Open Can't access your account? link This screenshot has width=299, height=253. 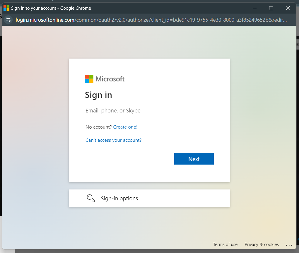click(113, 140)
